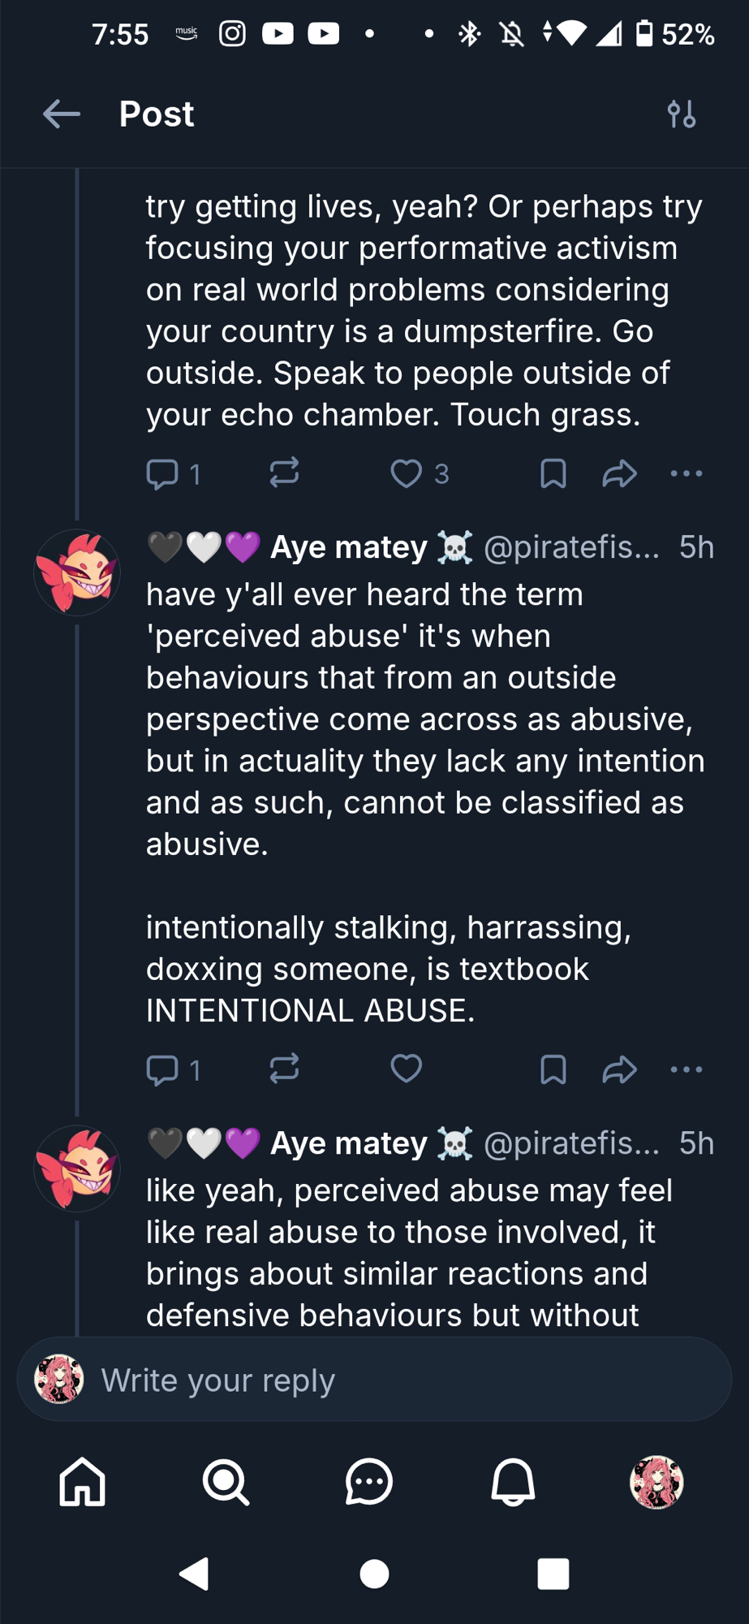Open more options for 'Touch grass' post
Viewport: 749px width, 1624px height.
tap(687, 473)
